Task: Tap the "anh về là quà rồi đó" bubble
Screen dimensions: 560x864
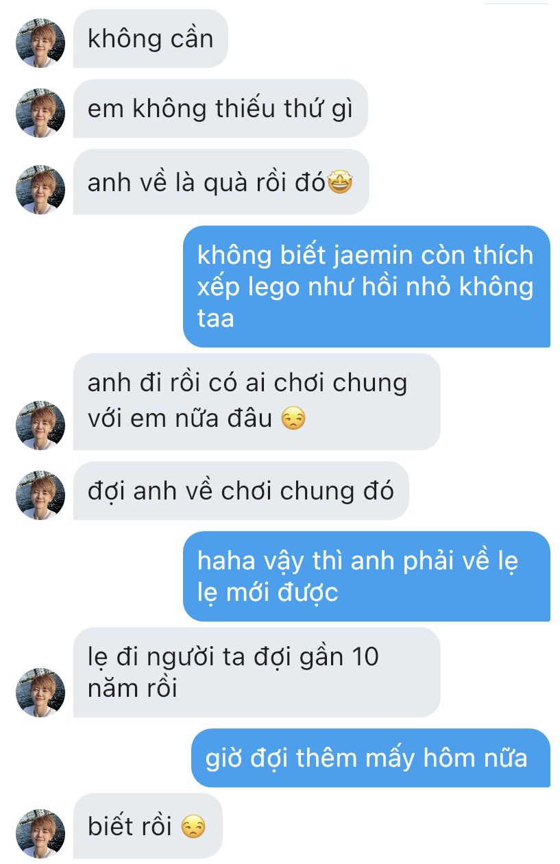Action: tap(221, 182)
